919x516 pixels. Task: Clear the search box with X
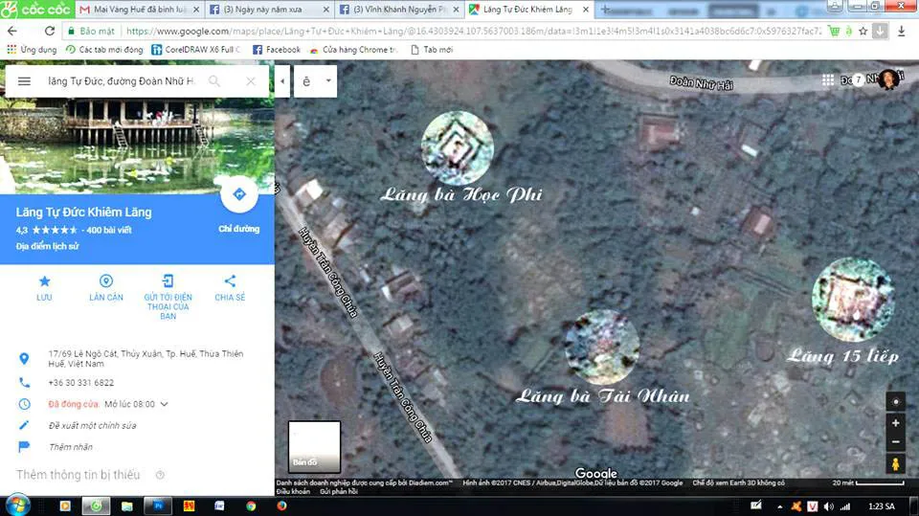[251, 81]
